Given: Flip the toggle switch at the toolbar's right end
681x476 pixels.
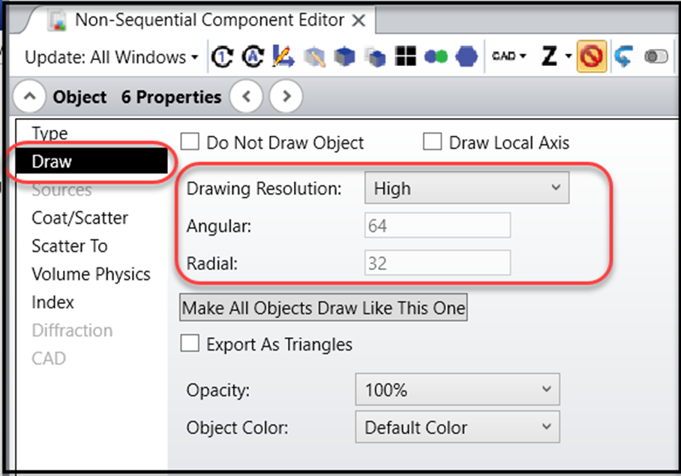Looking at the screenshot, I should (x=655, y=56).
